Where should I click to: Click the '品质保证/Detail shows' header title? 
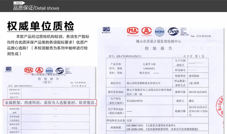pyautogui.click(x=36, y=8)
